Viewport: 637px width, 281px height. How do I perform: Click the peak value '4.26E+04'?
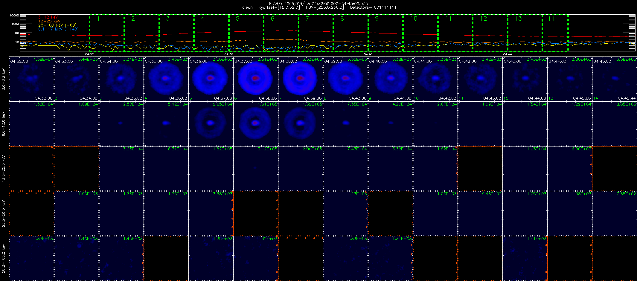click(402, 104)
